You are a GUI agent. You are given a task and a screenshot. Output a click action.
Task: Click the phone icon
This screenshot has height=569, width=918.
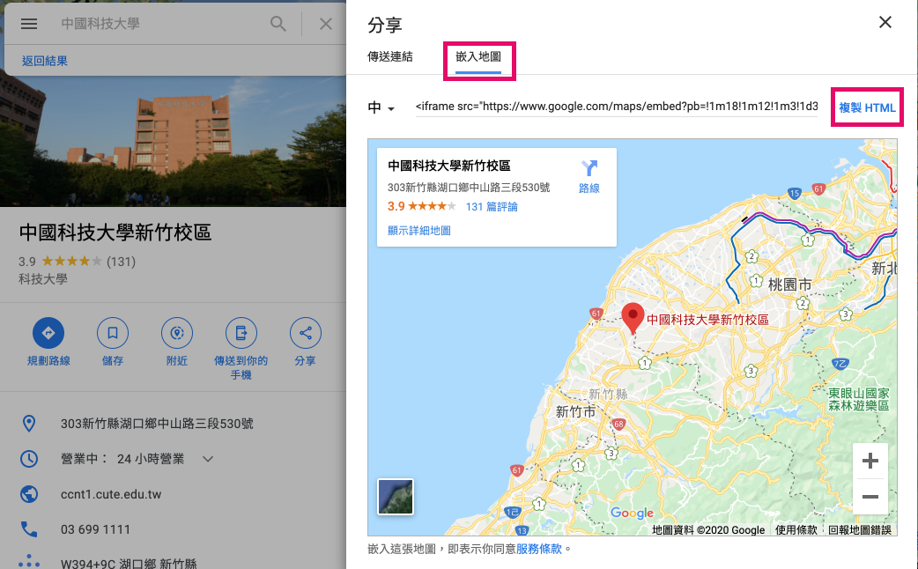(29, 529)
